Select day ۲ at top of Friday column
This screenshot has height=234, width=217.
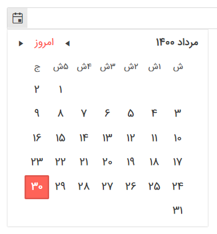coord(37,89)
